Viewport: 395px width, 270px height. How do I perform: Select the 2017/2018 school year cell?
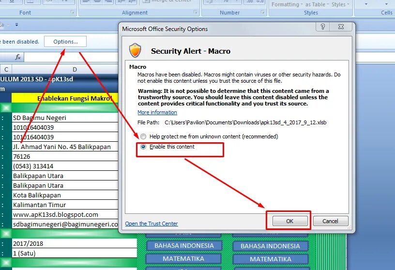(75, 243)
